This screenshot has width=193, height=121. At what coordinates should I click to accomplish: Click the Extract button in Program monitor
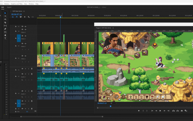(x=178, y=111)
